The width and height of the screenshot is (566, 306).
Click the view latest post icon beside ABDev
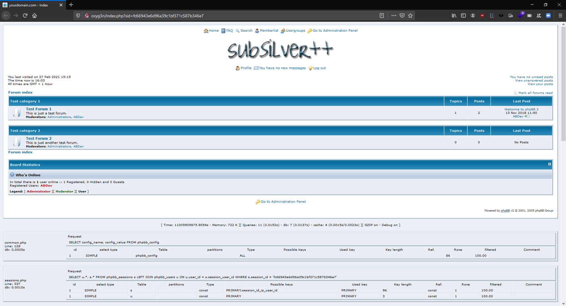pyautogui.click(x=527, y=117)
